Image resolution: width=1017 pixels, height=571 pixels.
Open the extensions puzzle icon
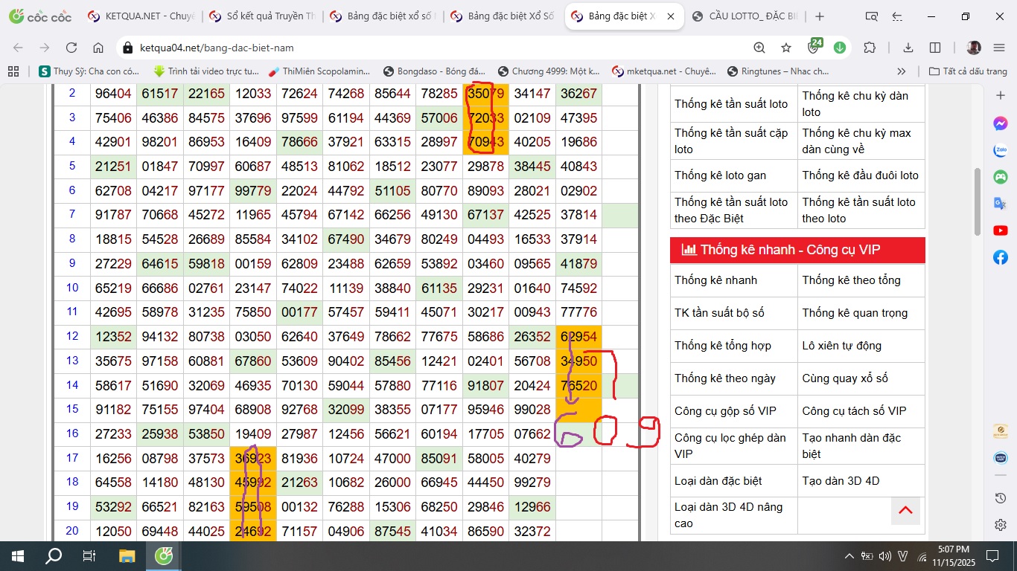click(x=870, y=48)
